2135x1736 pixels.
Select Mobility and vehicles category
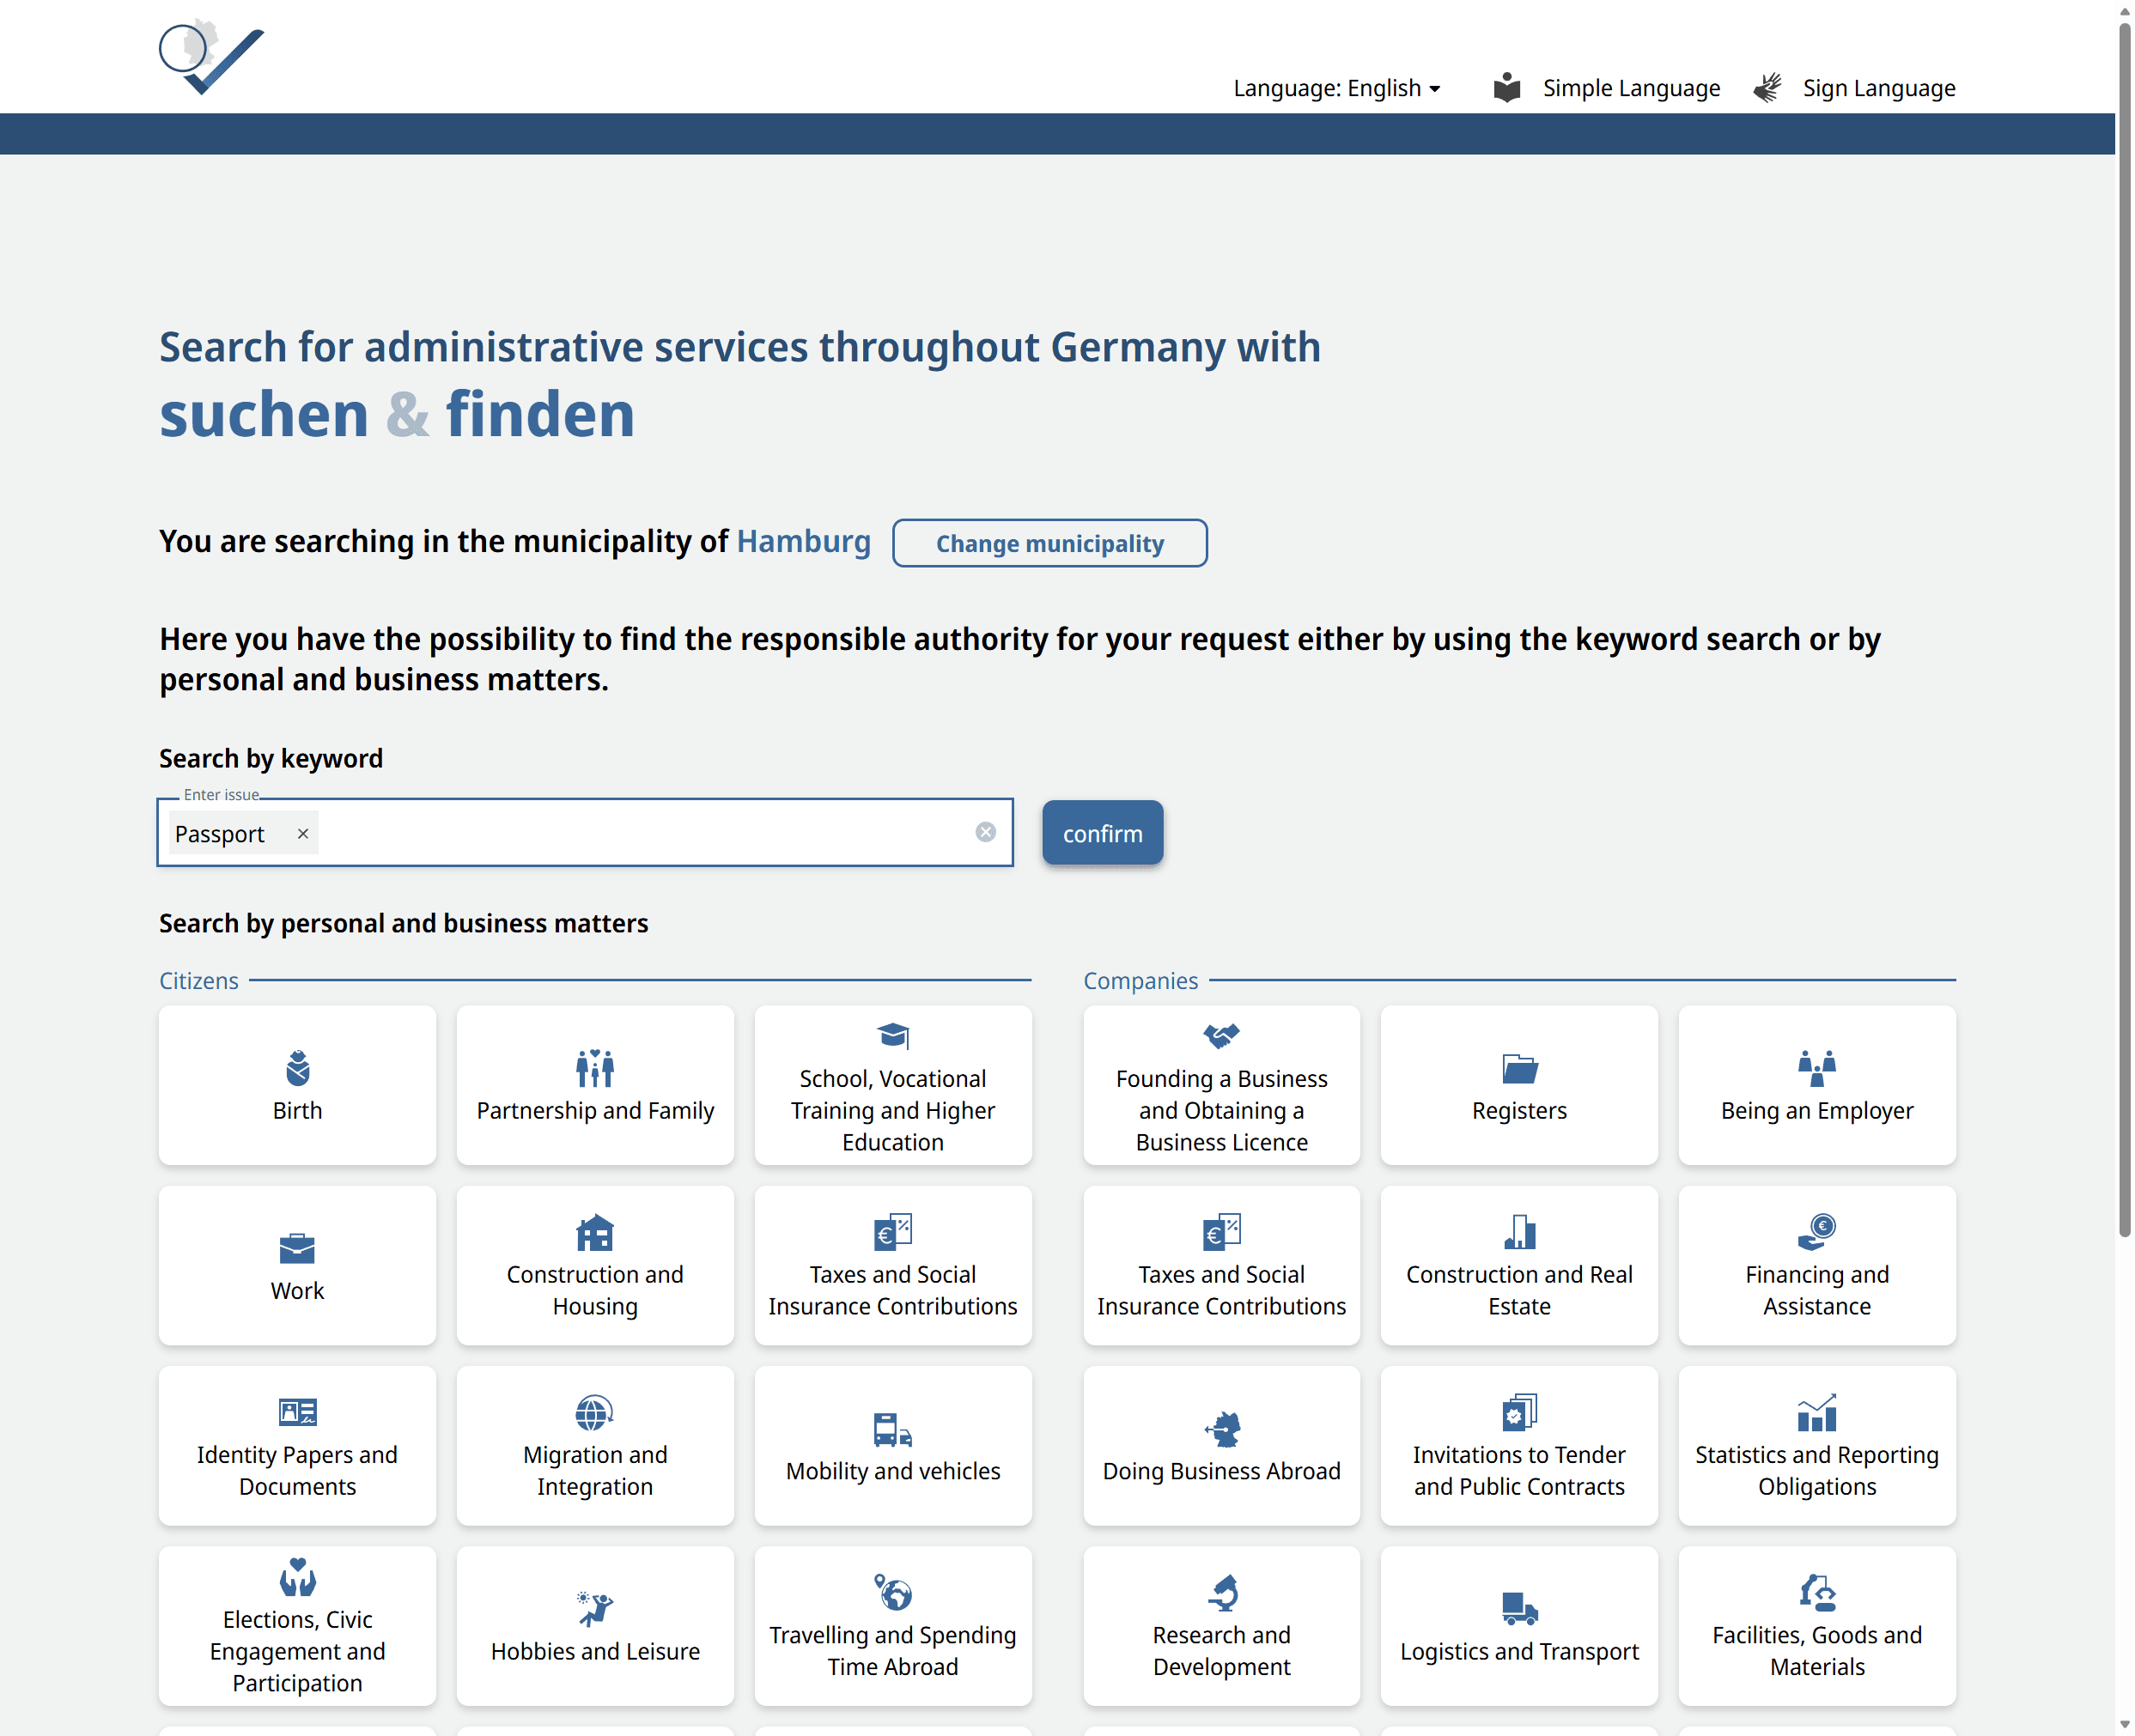click(x=891, y=1446)
